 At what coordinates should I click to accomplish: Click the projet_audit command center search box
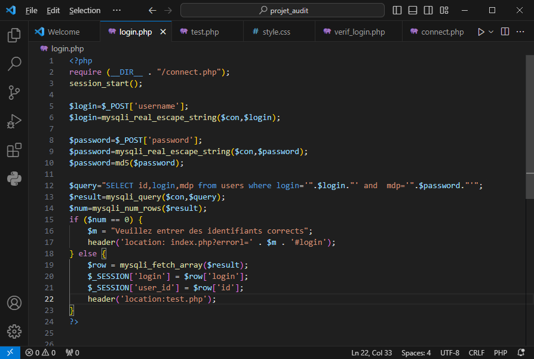[283, 10]
